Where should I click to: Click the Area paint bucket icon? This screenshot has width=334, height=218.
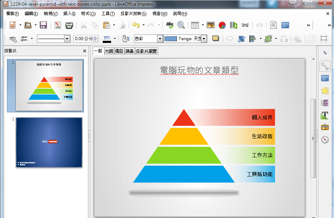pos(125,39)
